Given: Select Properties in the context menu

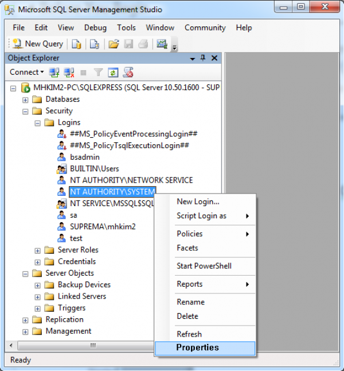Looking at the screenshot, I should click(x=197, y=347).
